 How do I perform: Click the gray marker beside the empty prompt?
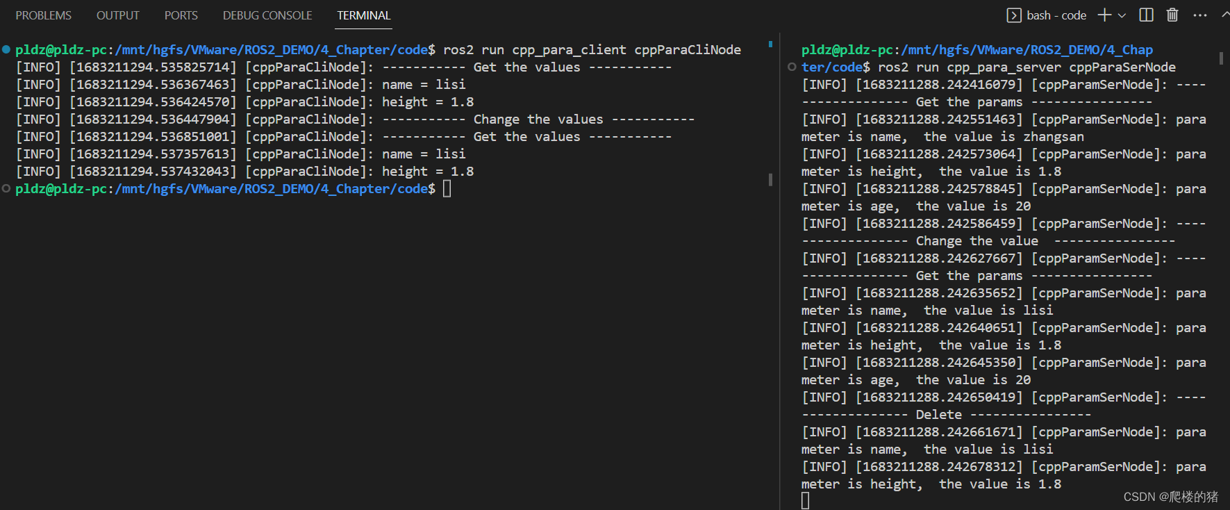tap(6, 188)
